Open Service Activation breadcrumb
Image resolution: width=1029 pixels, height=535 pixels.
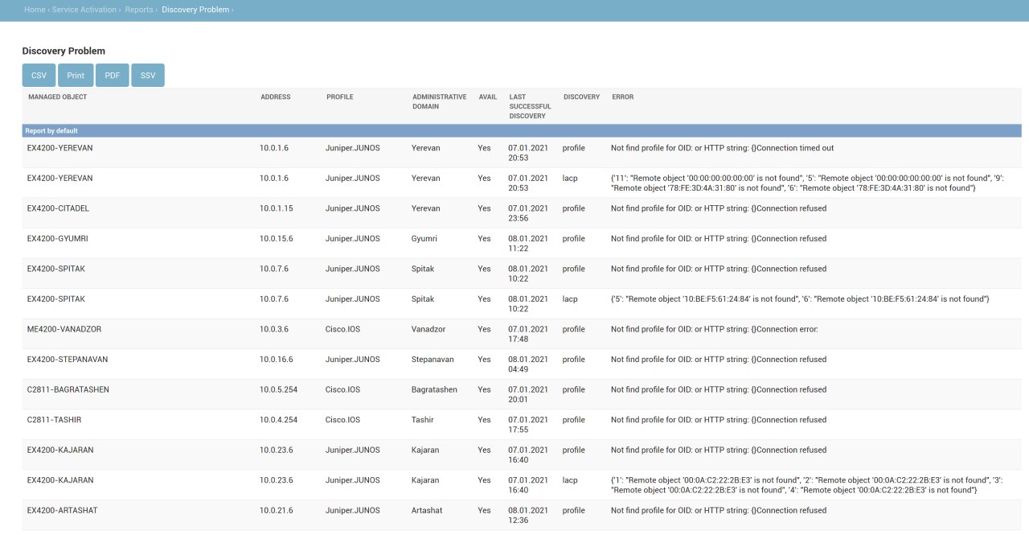pos(84,10)
